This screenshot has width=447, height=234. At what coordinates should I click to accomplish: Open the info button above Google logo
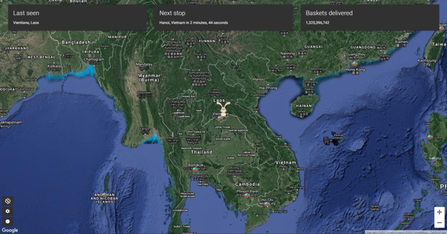coord(7,221)
